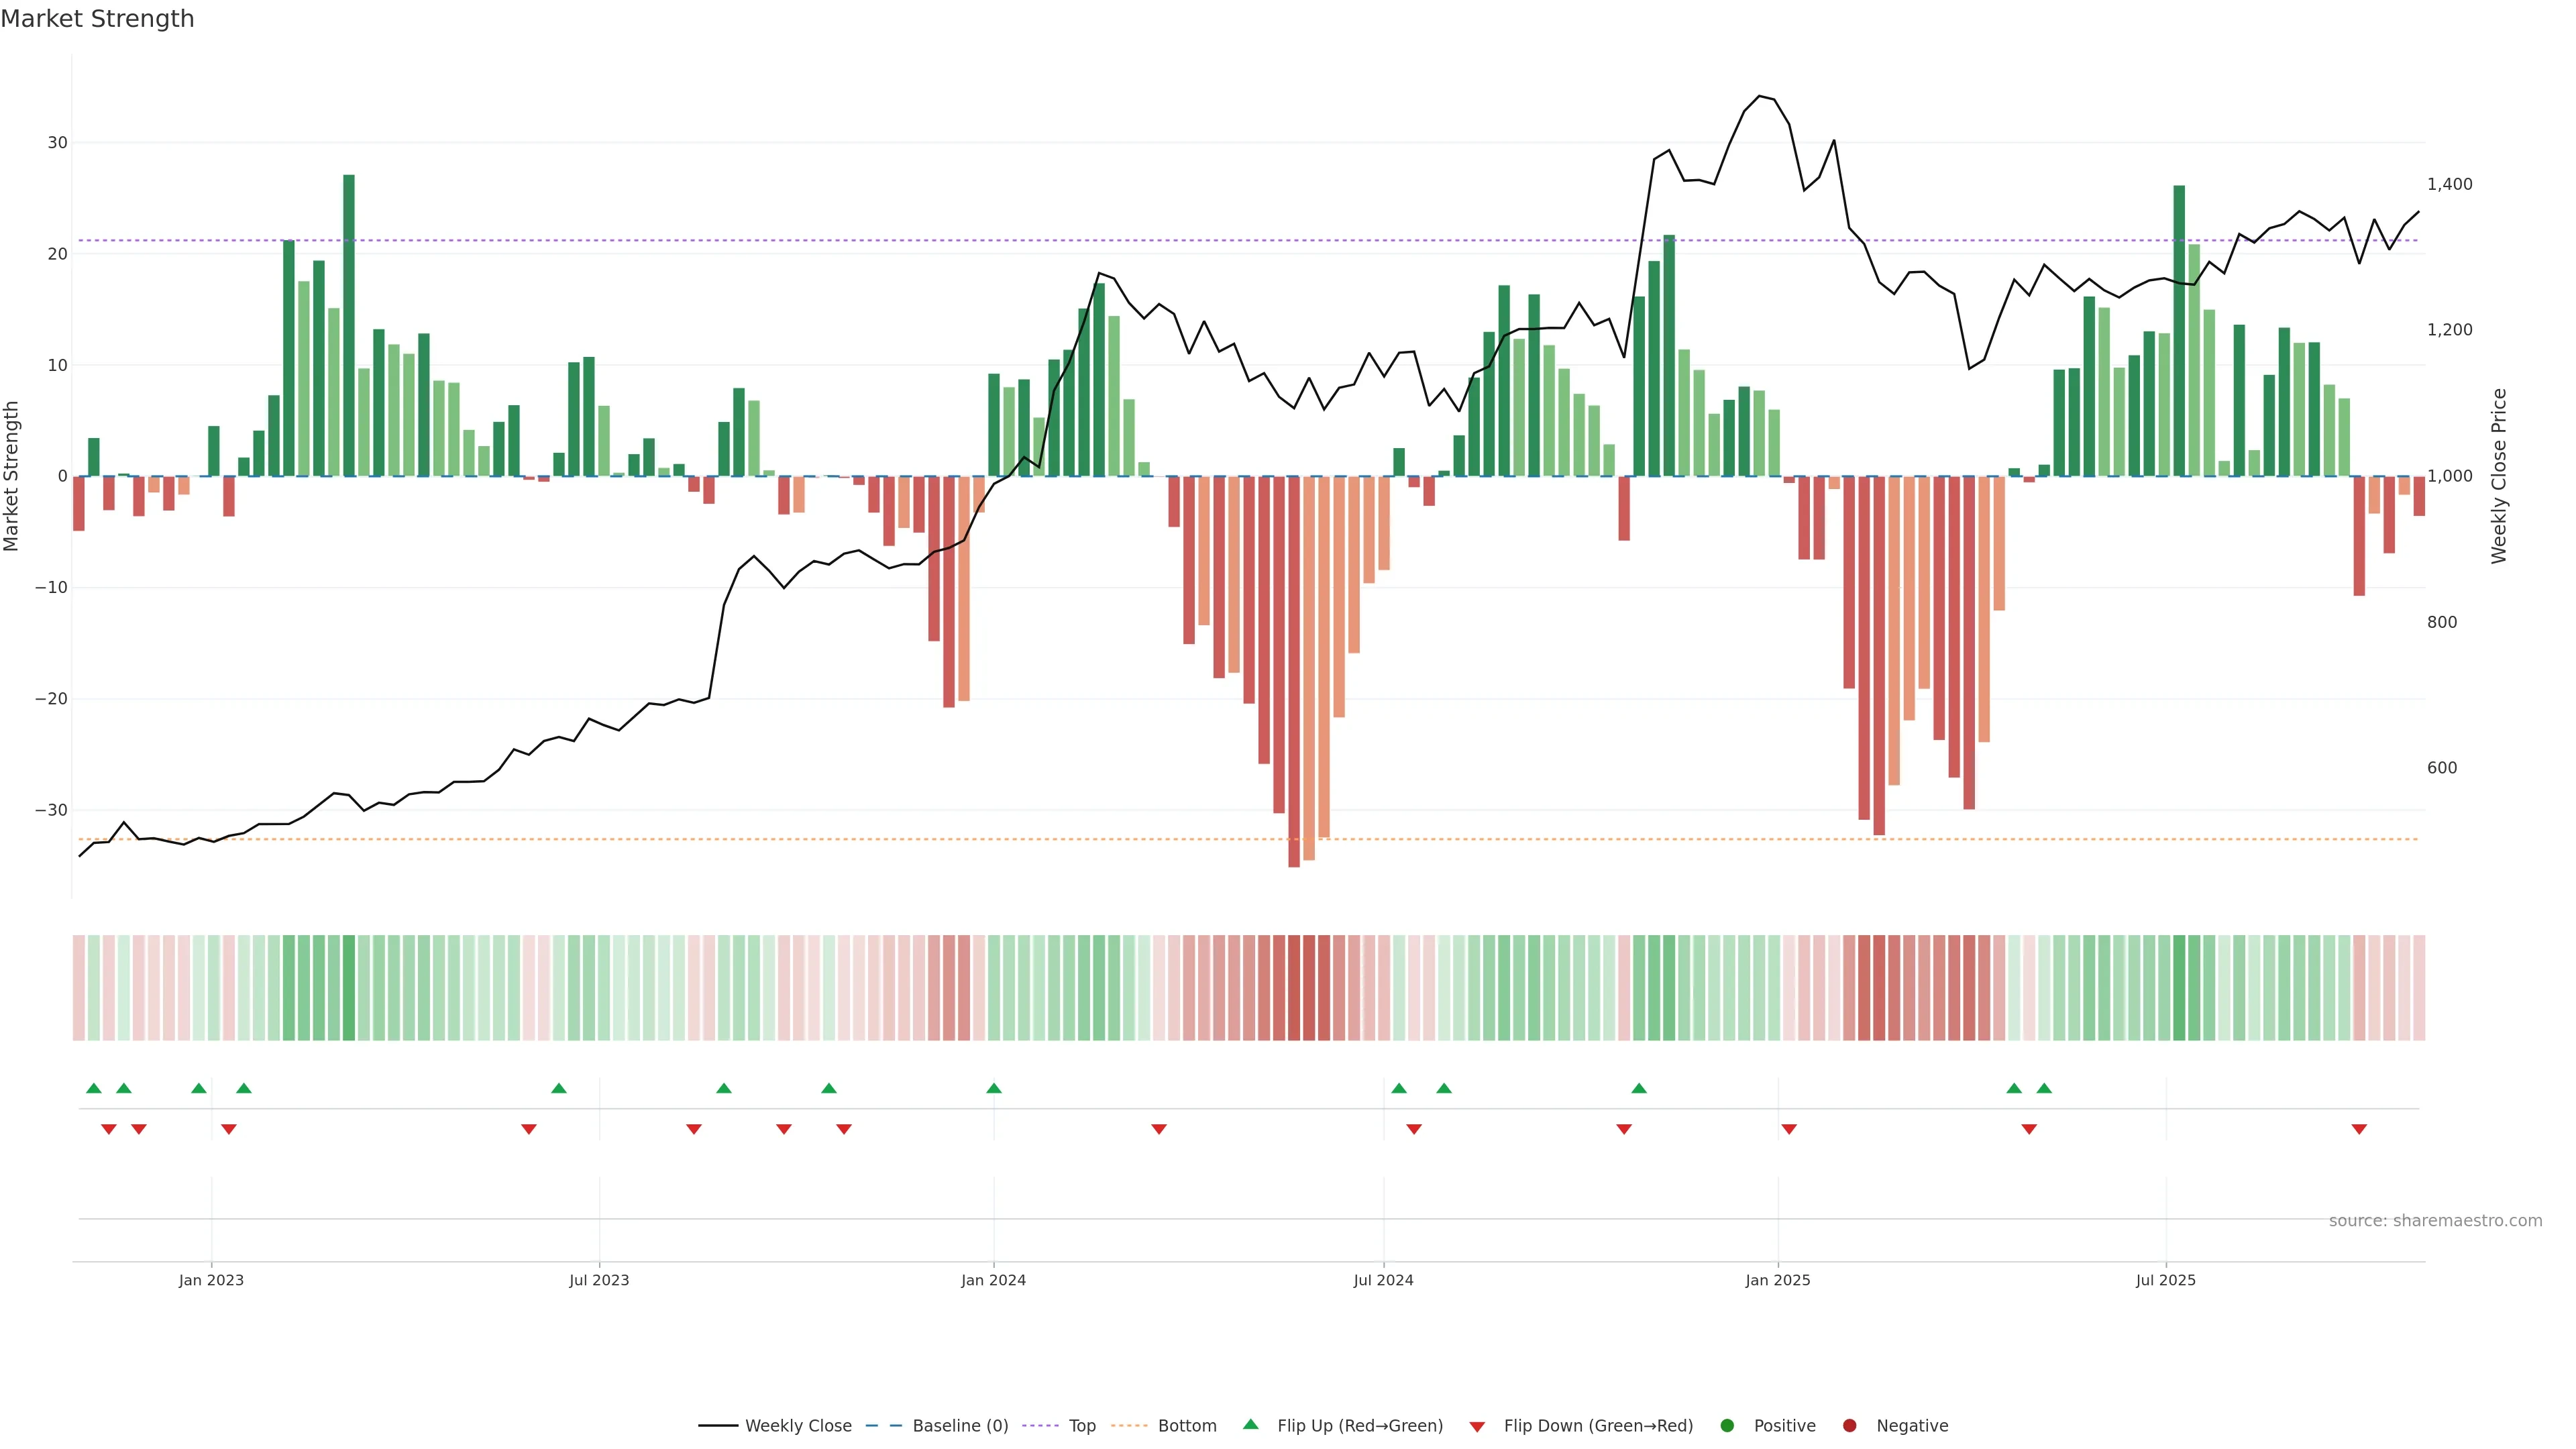
Task: Click the Negative red circle legend icon
Action: coord(1849,1426)
